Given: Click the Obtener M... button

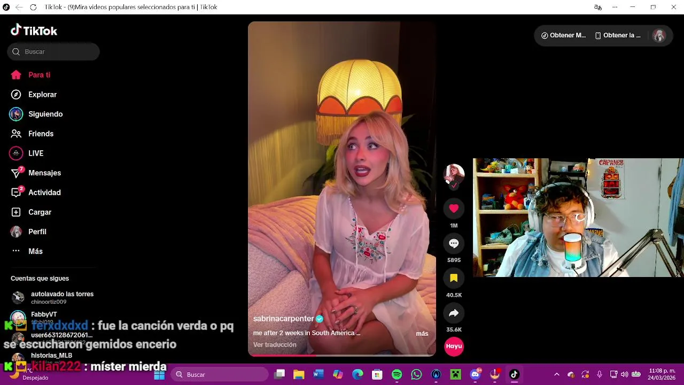Looking at the screenshot, I should (x=563, y=36).
